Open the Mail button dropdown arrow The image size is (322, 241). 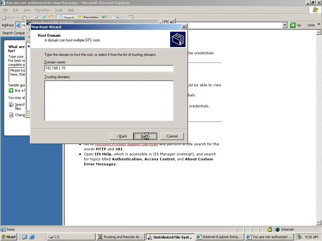click(x=118, y=18)
